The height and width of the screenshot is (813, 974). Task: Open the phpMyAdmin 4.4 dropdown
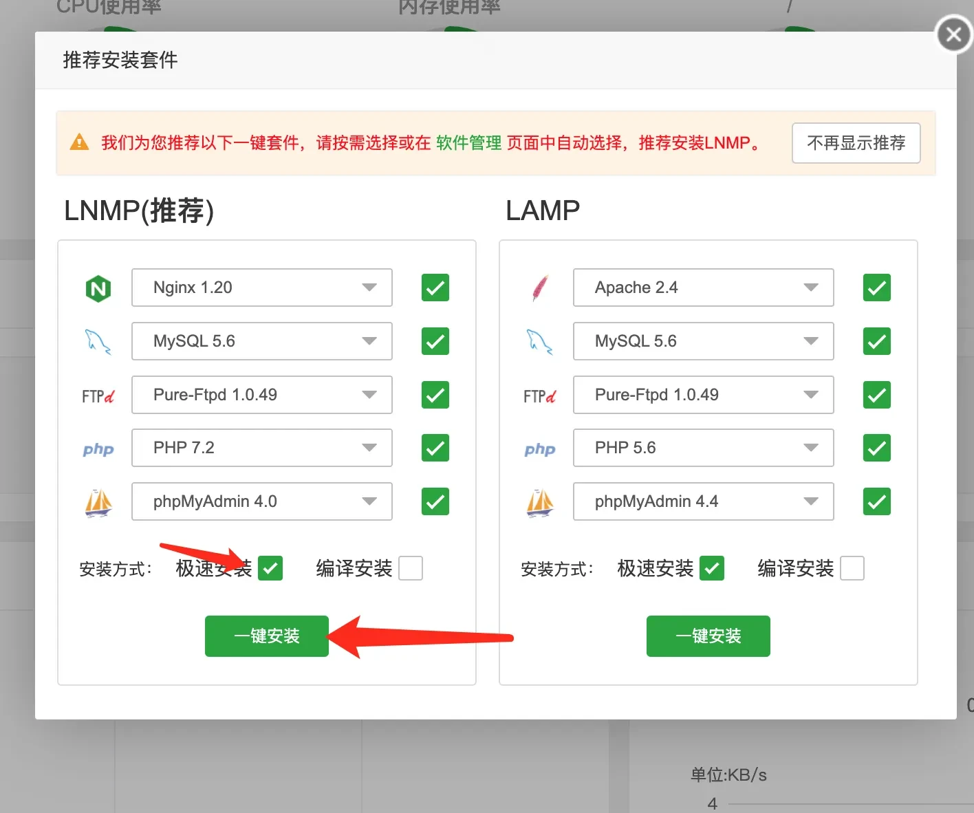pos(704,501)
